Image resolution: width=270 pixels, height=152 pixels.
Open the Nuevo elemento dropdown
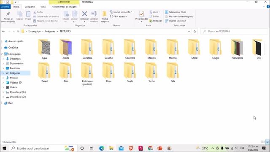121,12
